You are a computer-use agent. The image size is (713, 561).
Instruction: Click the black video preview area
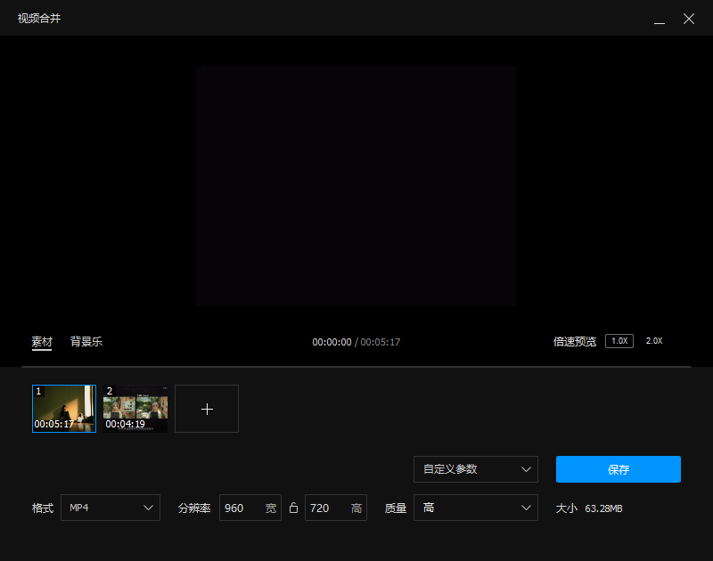356,185
